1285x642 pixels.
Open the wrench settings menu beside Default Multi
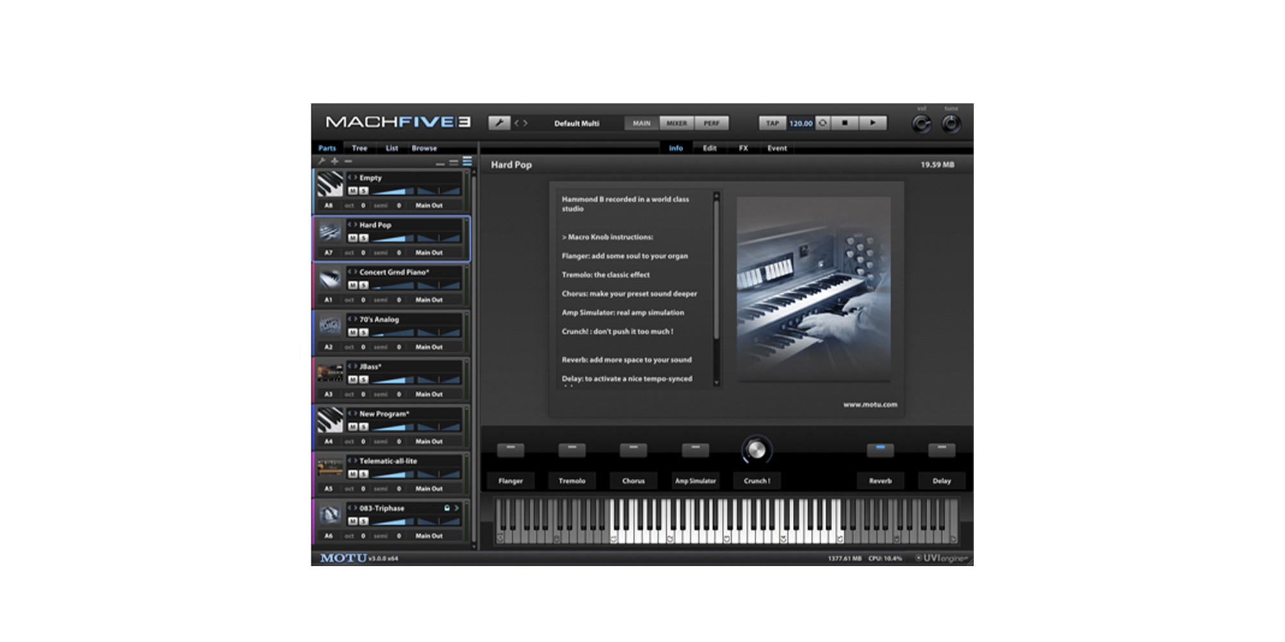click(x=499, y=123)
